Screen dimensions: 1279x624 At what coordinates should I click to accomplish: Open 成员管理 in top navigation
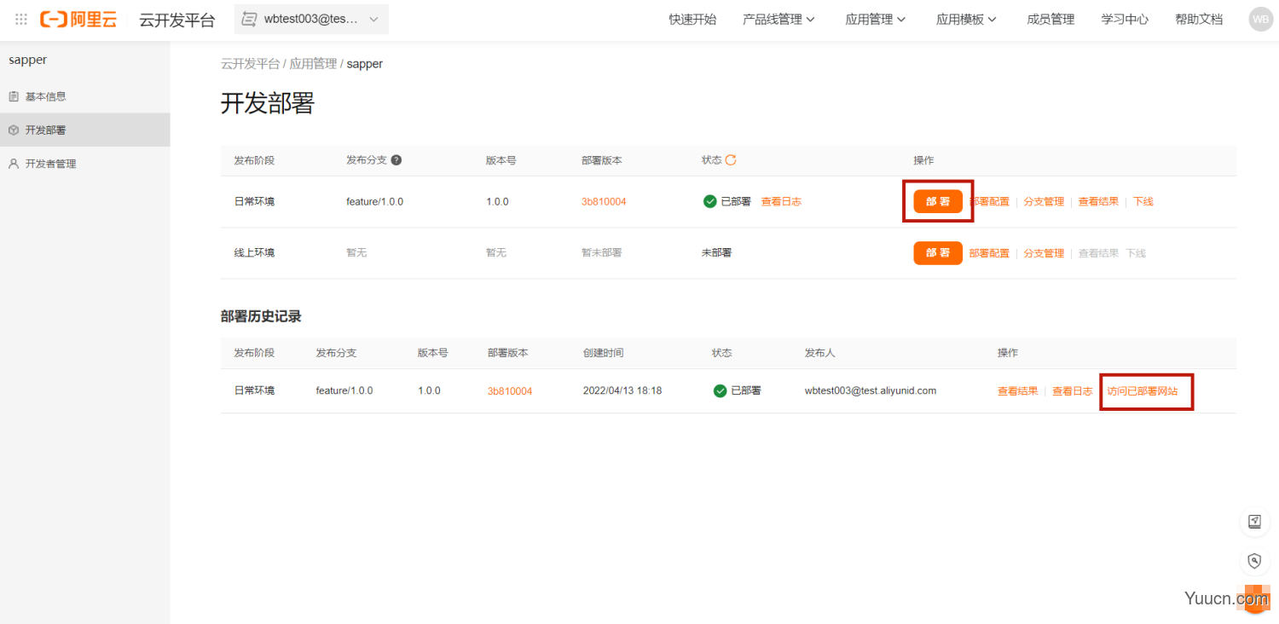tap(1050, 19)
